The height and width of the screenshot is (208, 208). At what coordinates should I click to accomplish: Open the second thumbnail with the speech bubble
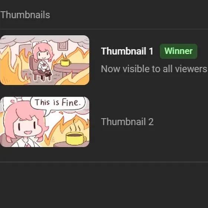45,122
